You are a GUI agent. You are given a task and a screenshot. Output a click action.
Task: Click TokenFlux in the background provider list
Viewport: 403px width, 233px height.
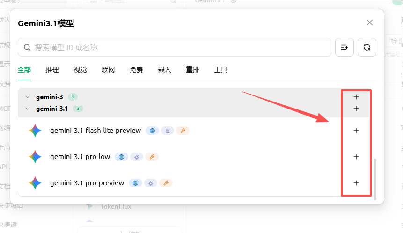point(116,206)
